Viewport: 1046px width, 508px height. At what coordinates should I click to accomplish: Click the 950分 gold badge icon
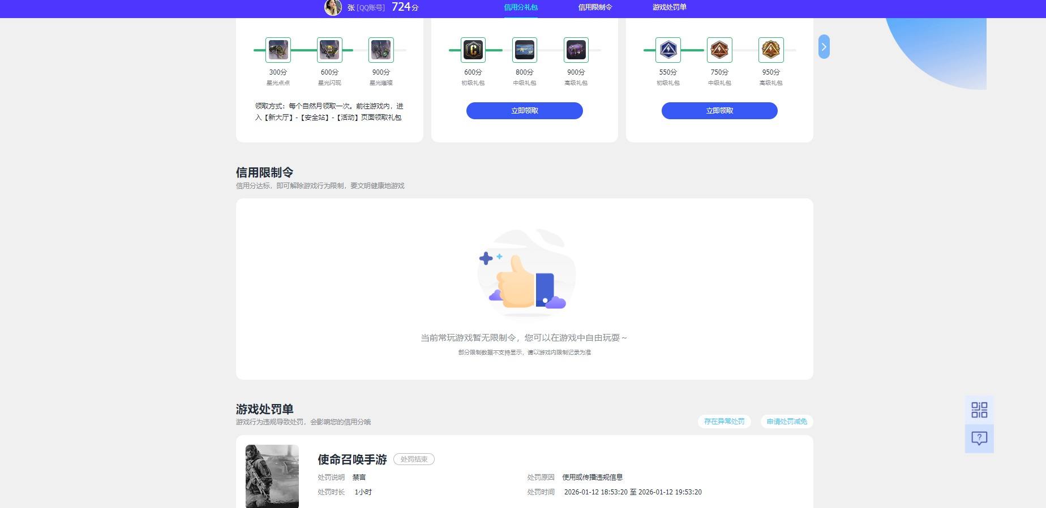coord(770,50)
